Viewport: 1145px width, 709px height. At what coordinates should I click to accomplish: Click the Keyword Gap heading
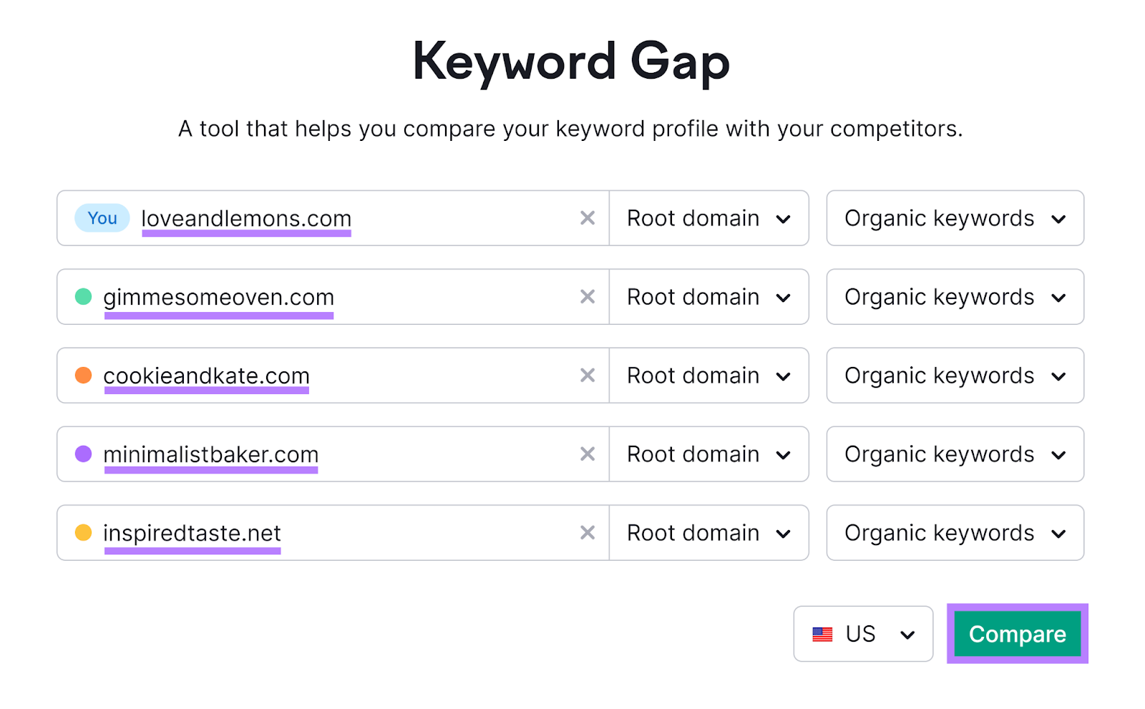[x=572, y=62]
